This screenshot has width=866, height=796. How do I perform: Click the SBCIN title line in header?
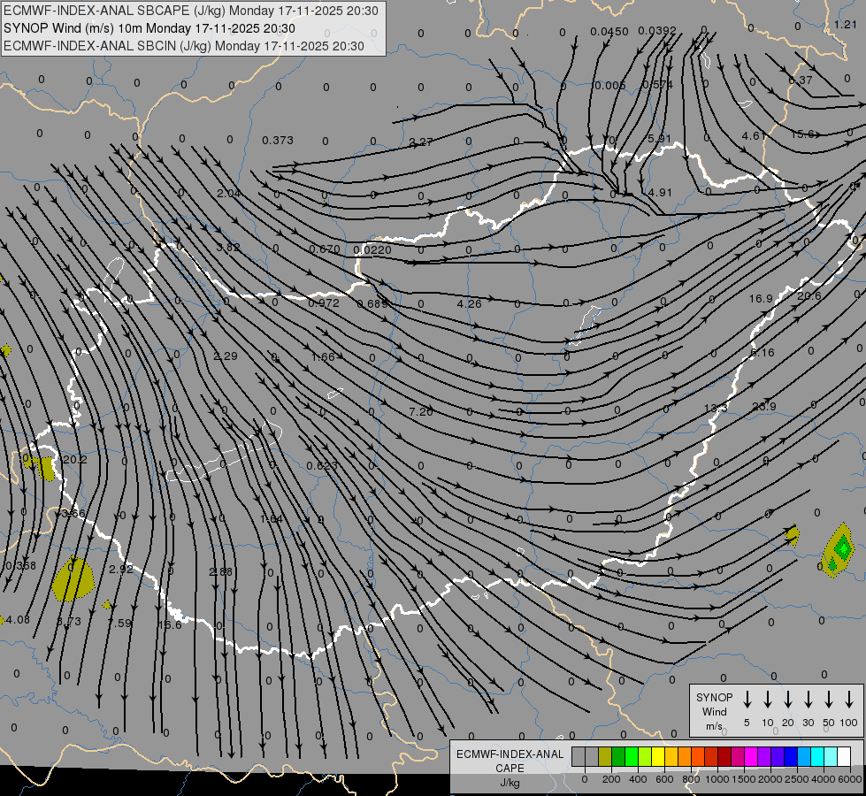[184, 46]
